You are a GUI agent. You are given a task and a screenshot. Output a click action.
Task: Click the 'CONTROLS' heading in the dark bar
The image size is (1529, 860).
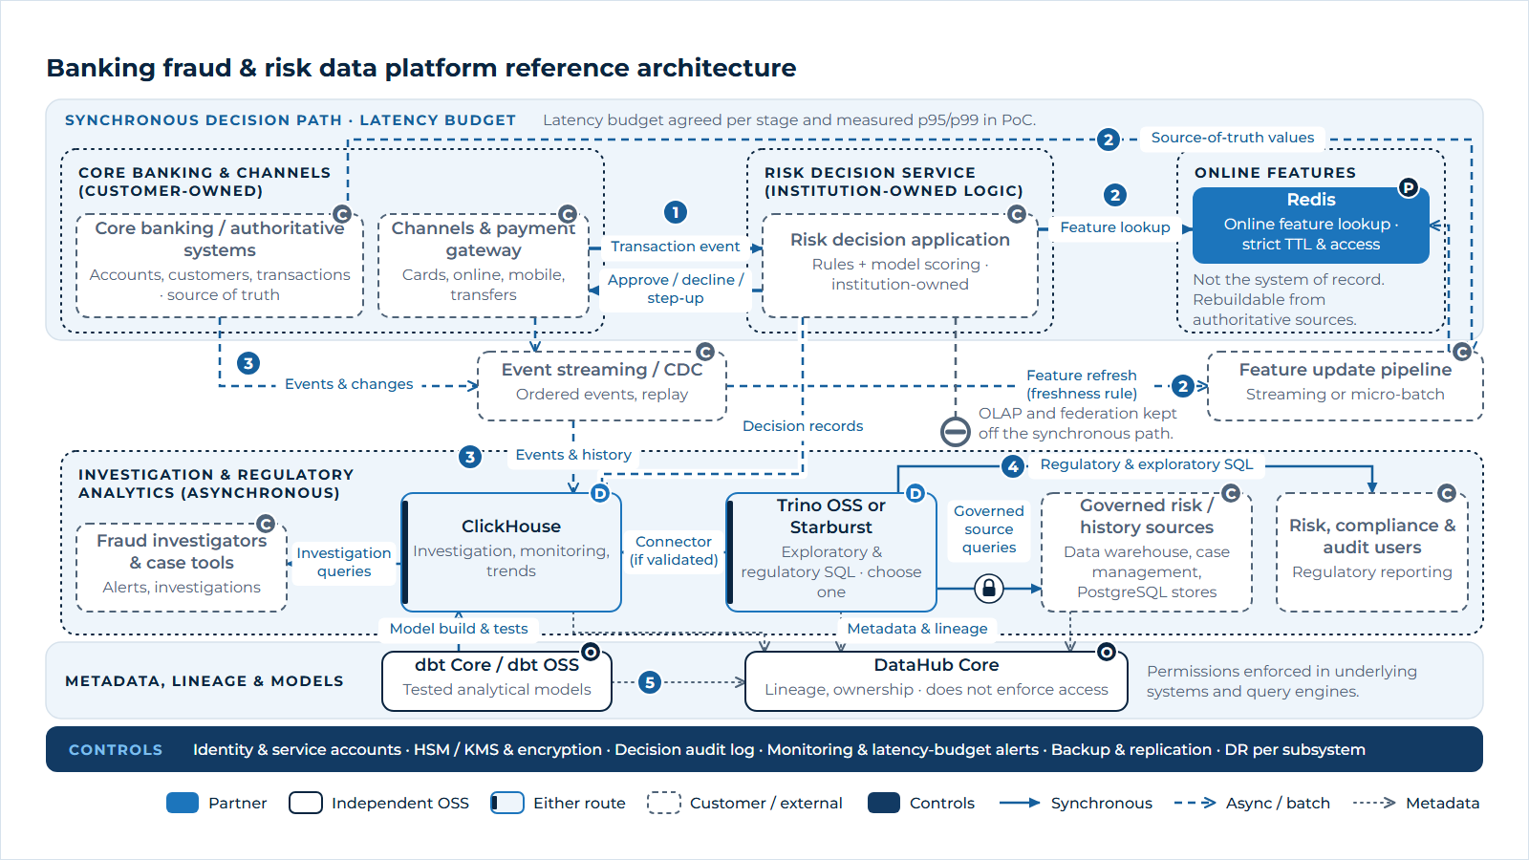(x=116, y=750)
